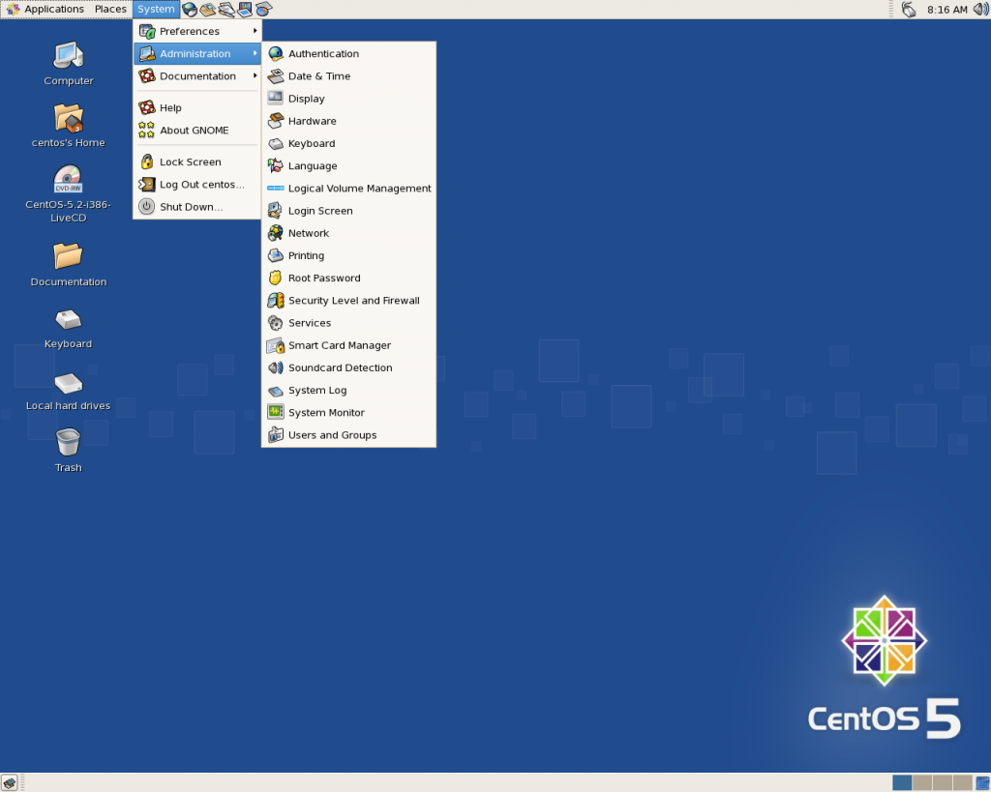Click Shut Down in the System menu
991x792 pixels.
click(x=190, y=206)
